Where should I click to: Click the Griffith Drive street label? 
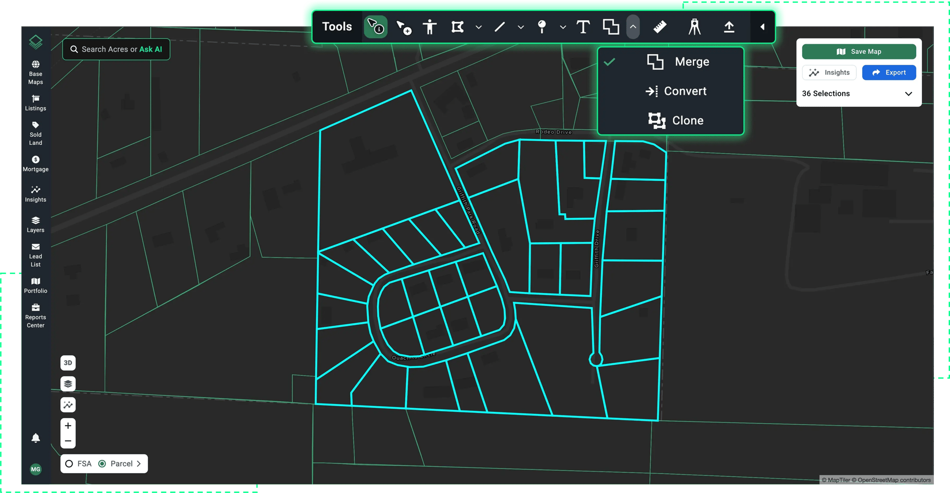tap(597, 248)
